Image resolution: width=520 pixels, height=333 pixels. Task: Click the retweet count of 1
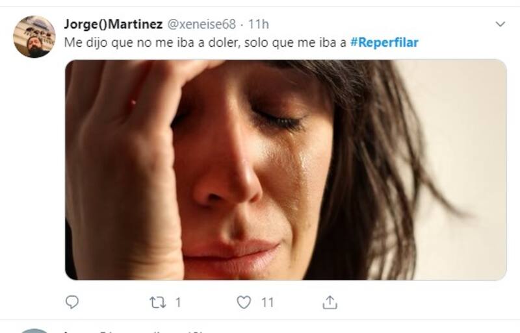coord(178,302)
